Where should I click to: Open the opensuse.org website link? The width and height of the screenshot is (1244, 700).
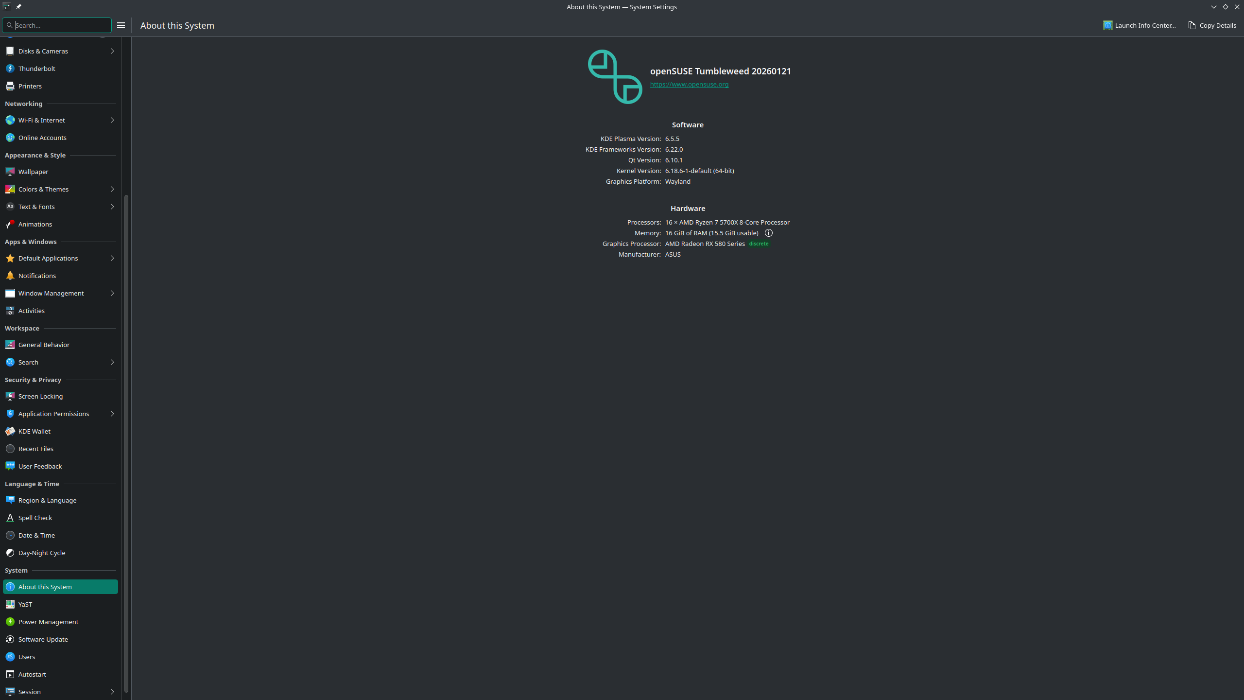pos(689,84)
